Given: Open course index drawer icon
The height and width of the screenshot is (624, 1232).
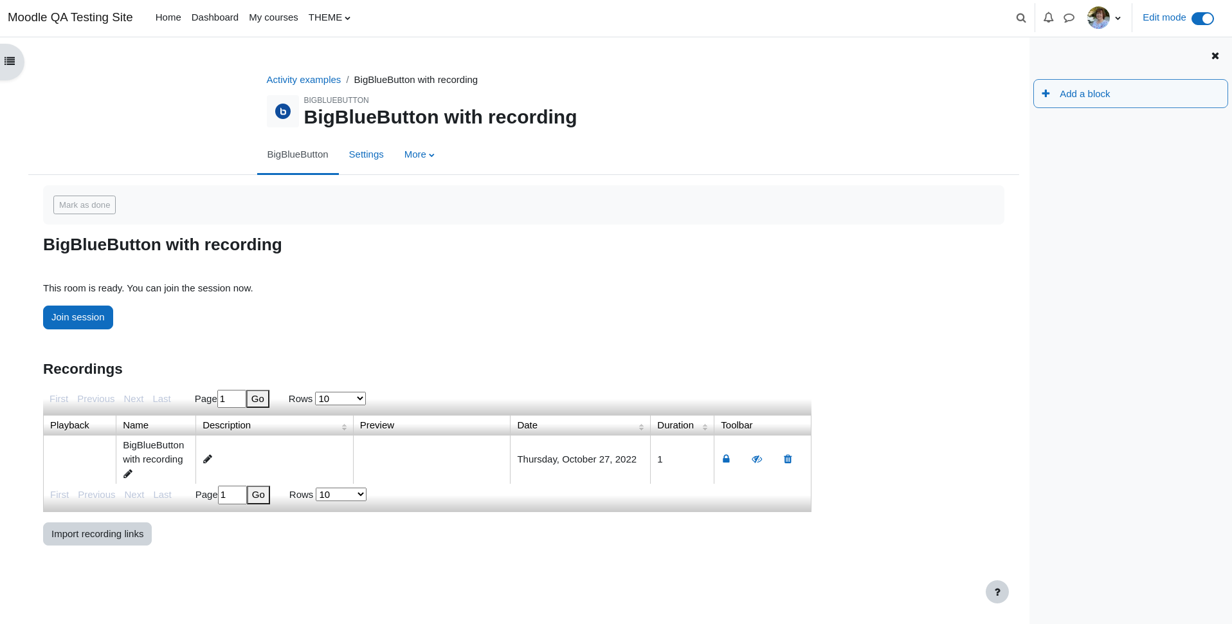Looking at the screenshot, I should [10, 62].
